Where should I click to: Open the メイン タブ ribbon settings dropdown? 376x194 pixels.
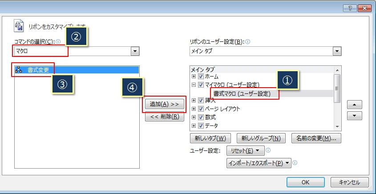(337, 52)
